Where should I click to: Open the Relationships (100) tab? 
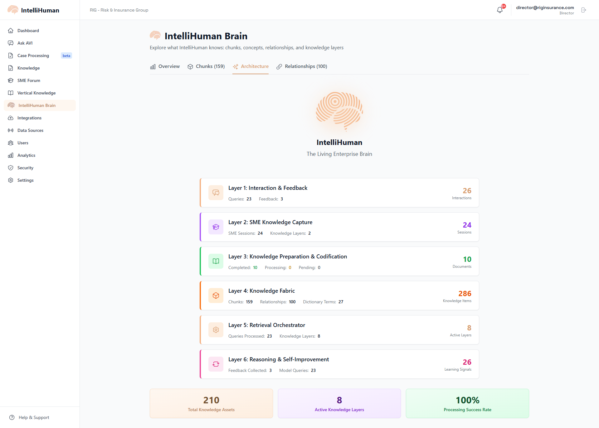302,66
